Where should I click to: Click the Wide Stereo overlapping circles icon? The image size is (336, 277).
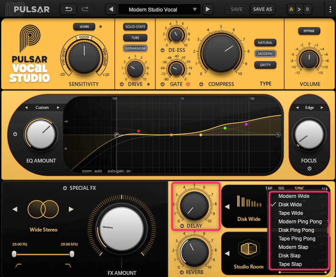tap(43, 209)
